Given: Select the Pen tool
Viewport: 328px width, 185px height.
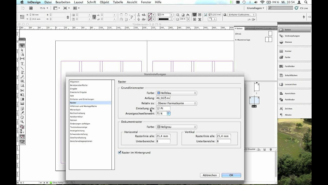Looking at the screenshot, I should [22, 72].
